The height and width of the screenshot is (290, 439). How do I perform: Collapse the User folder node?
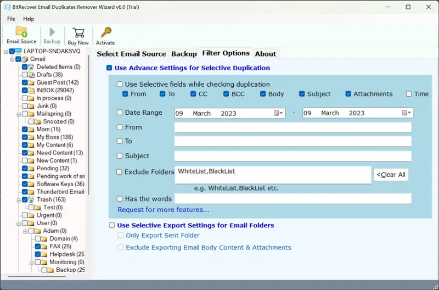19,224
